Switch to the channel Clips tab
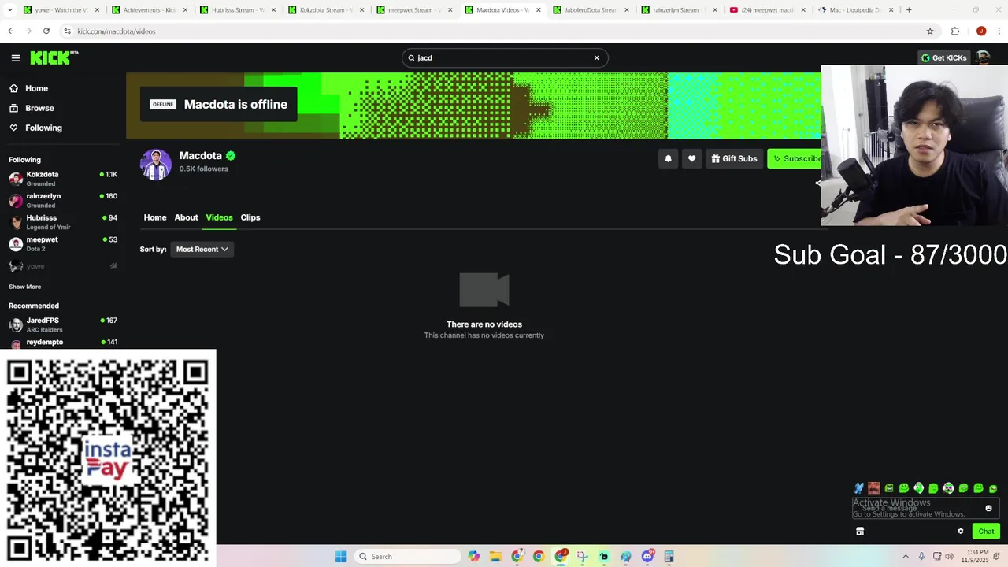 point(250,217)
